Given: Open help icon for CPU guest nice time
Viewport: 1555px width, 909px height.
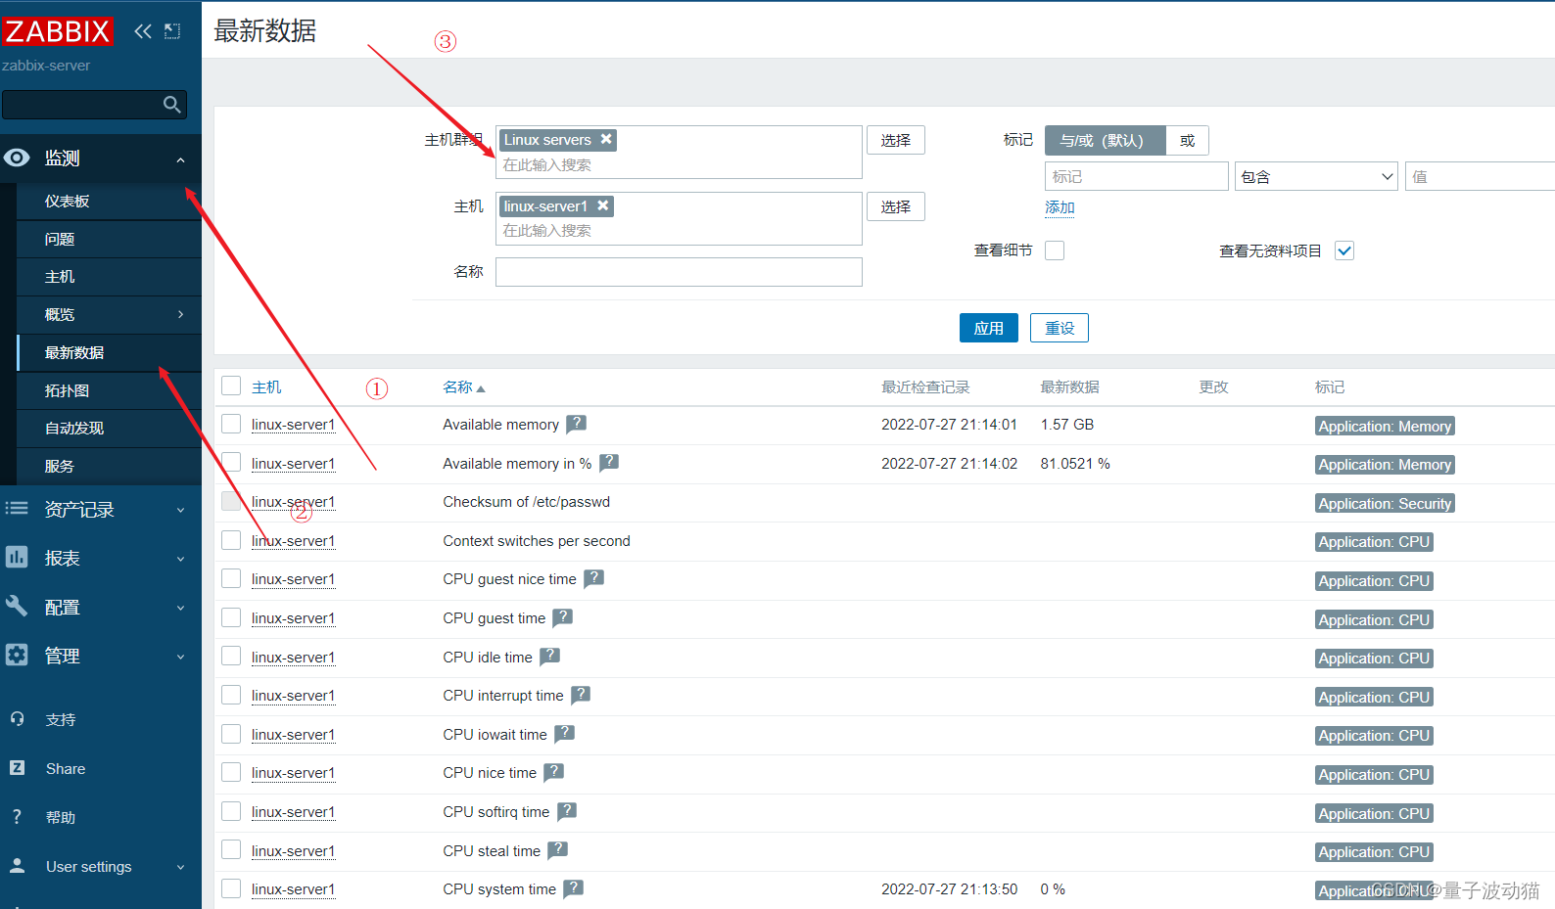Looking at the screenshot, I should [593, 578].
